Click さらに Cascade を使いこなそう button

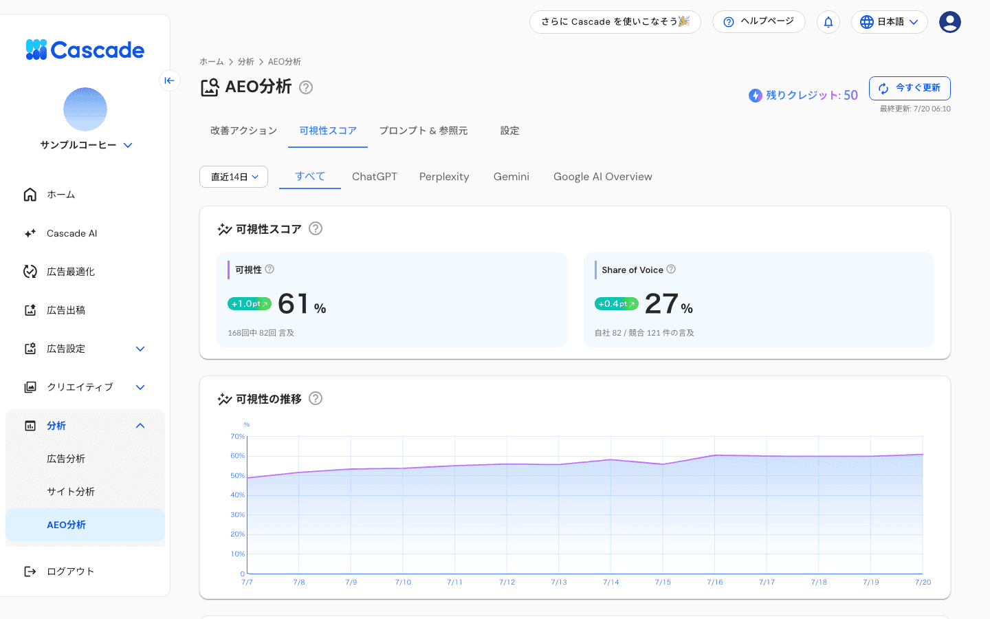pyautogui.click(x=615, y=21)
